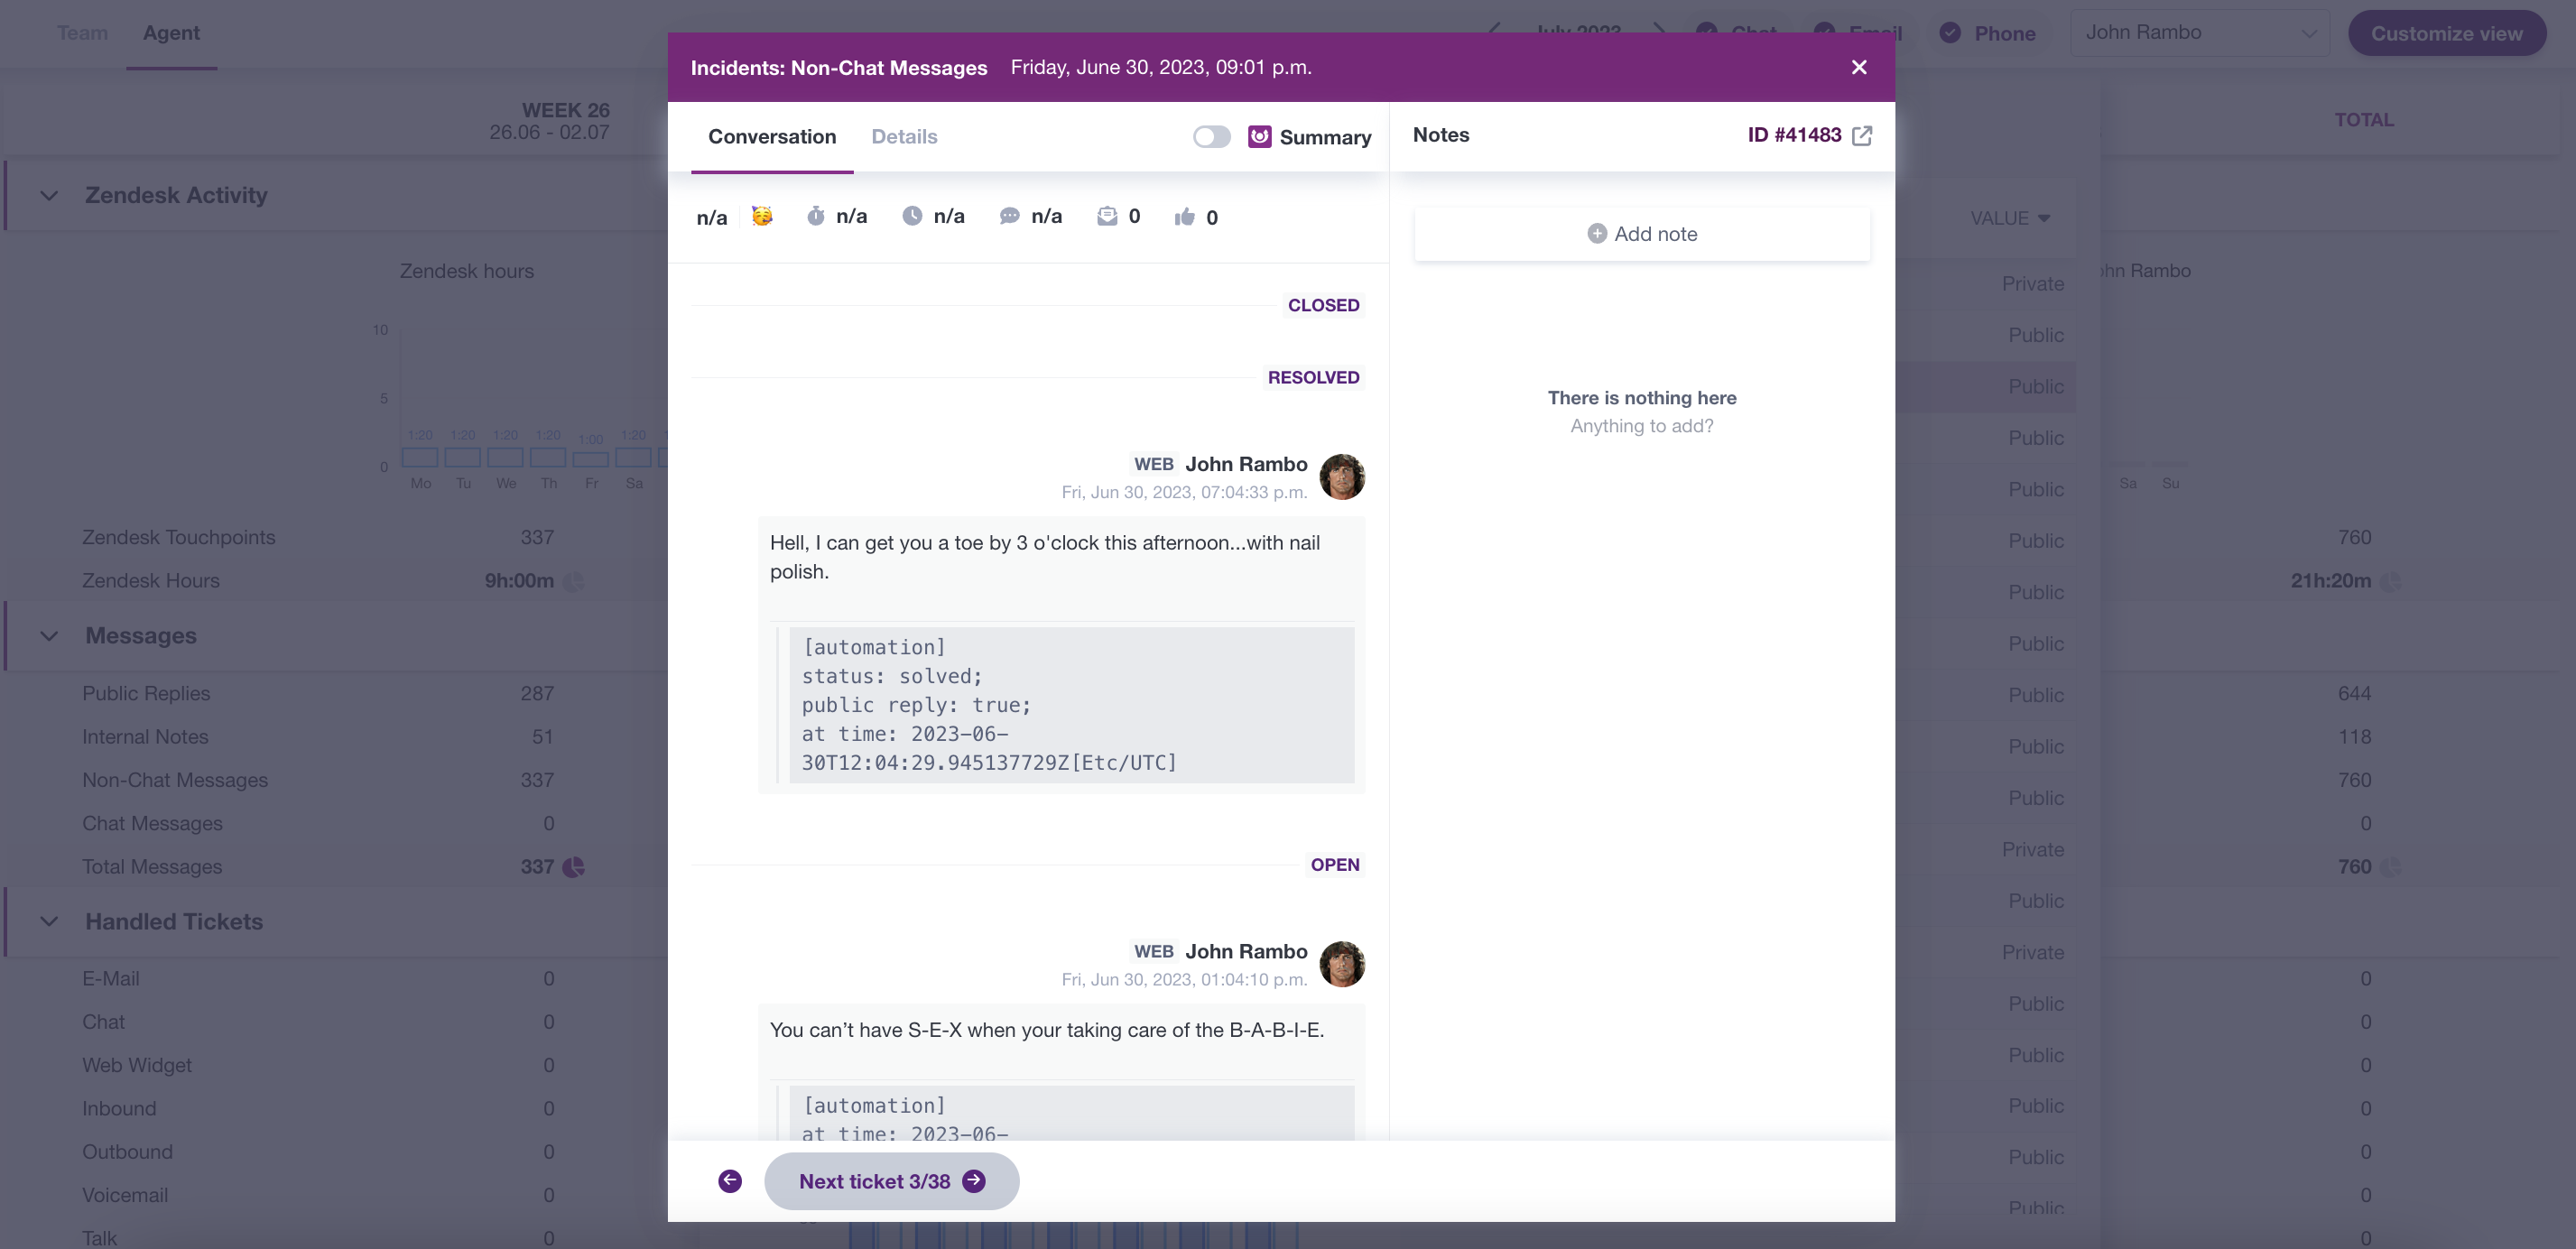Toggle the Summary switch
This screenshot has width=2576, height=1249.
(x=1211, y=136)
